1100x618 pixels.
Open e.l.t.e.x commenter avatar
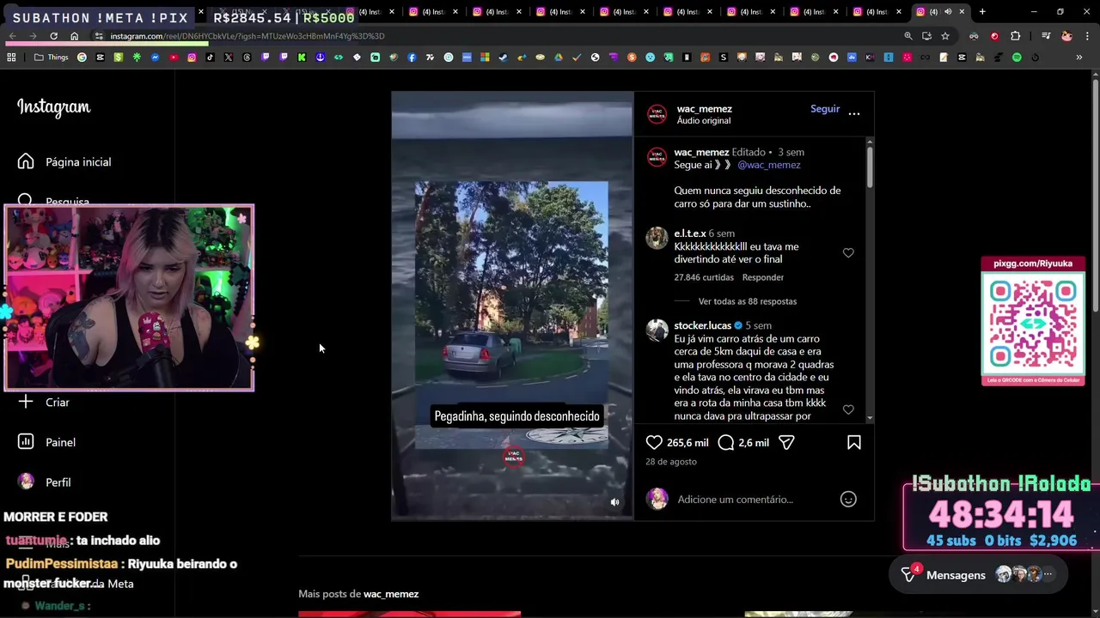pyautogui.click(x=657, y=238)
